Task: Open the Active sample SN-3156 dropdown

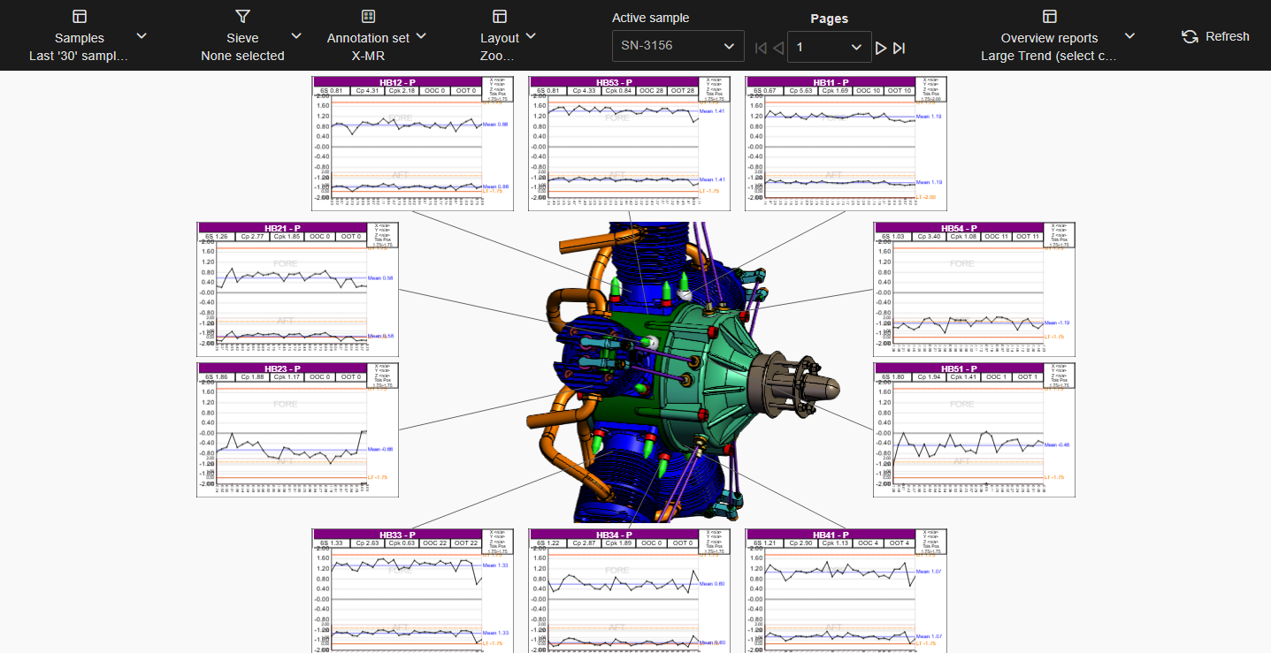Action: 678,46
